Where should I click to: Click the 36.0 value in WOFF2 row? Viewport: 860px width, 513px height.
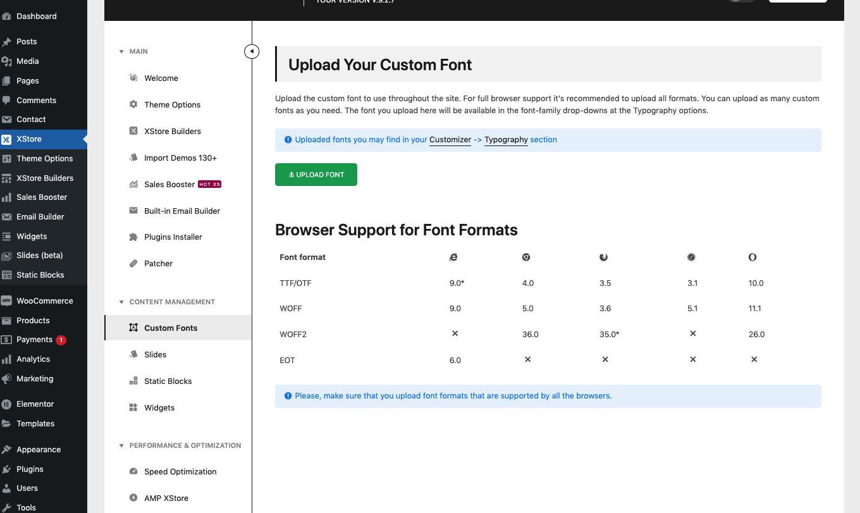(x=531, y=335)
